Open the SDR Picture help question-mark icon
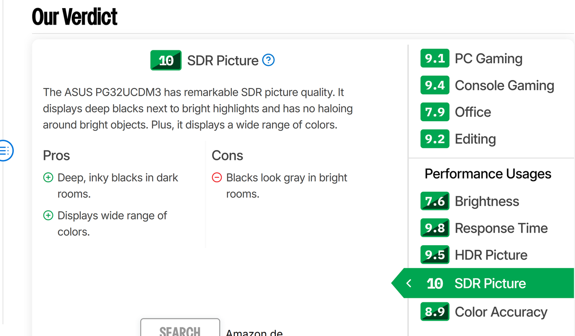The width and height of the screenshot is (575, 336). [x=268, y=60]
